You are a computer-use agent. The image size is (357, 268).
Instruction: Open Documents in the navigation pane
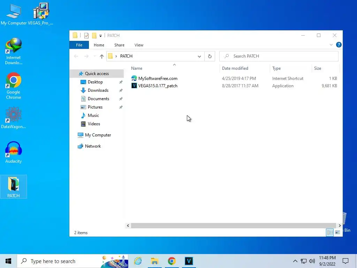pyautogui.click(x=98, y=99)
